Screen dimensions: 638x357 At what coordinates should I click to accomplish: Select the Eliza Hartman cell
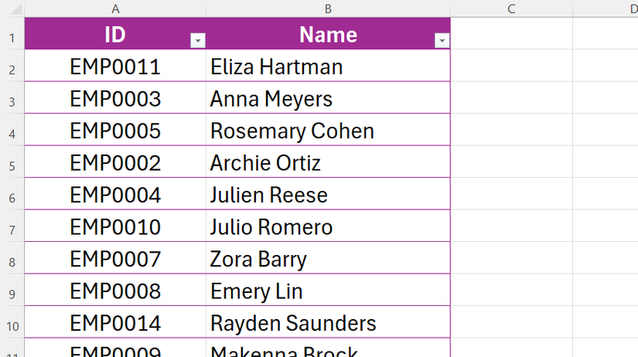(x=328, y=66)
